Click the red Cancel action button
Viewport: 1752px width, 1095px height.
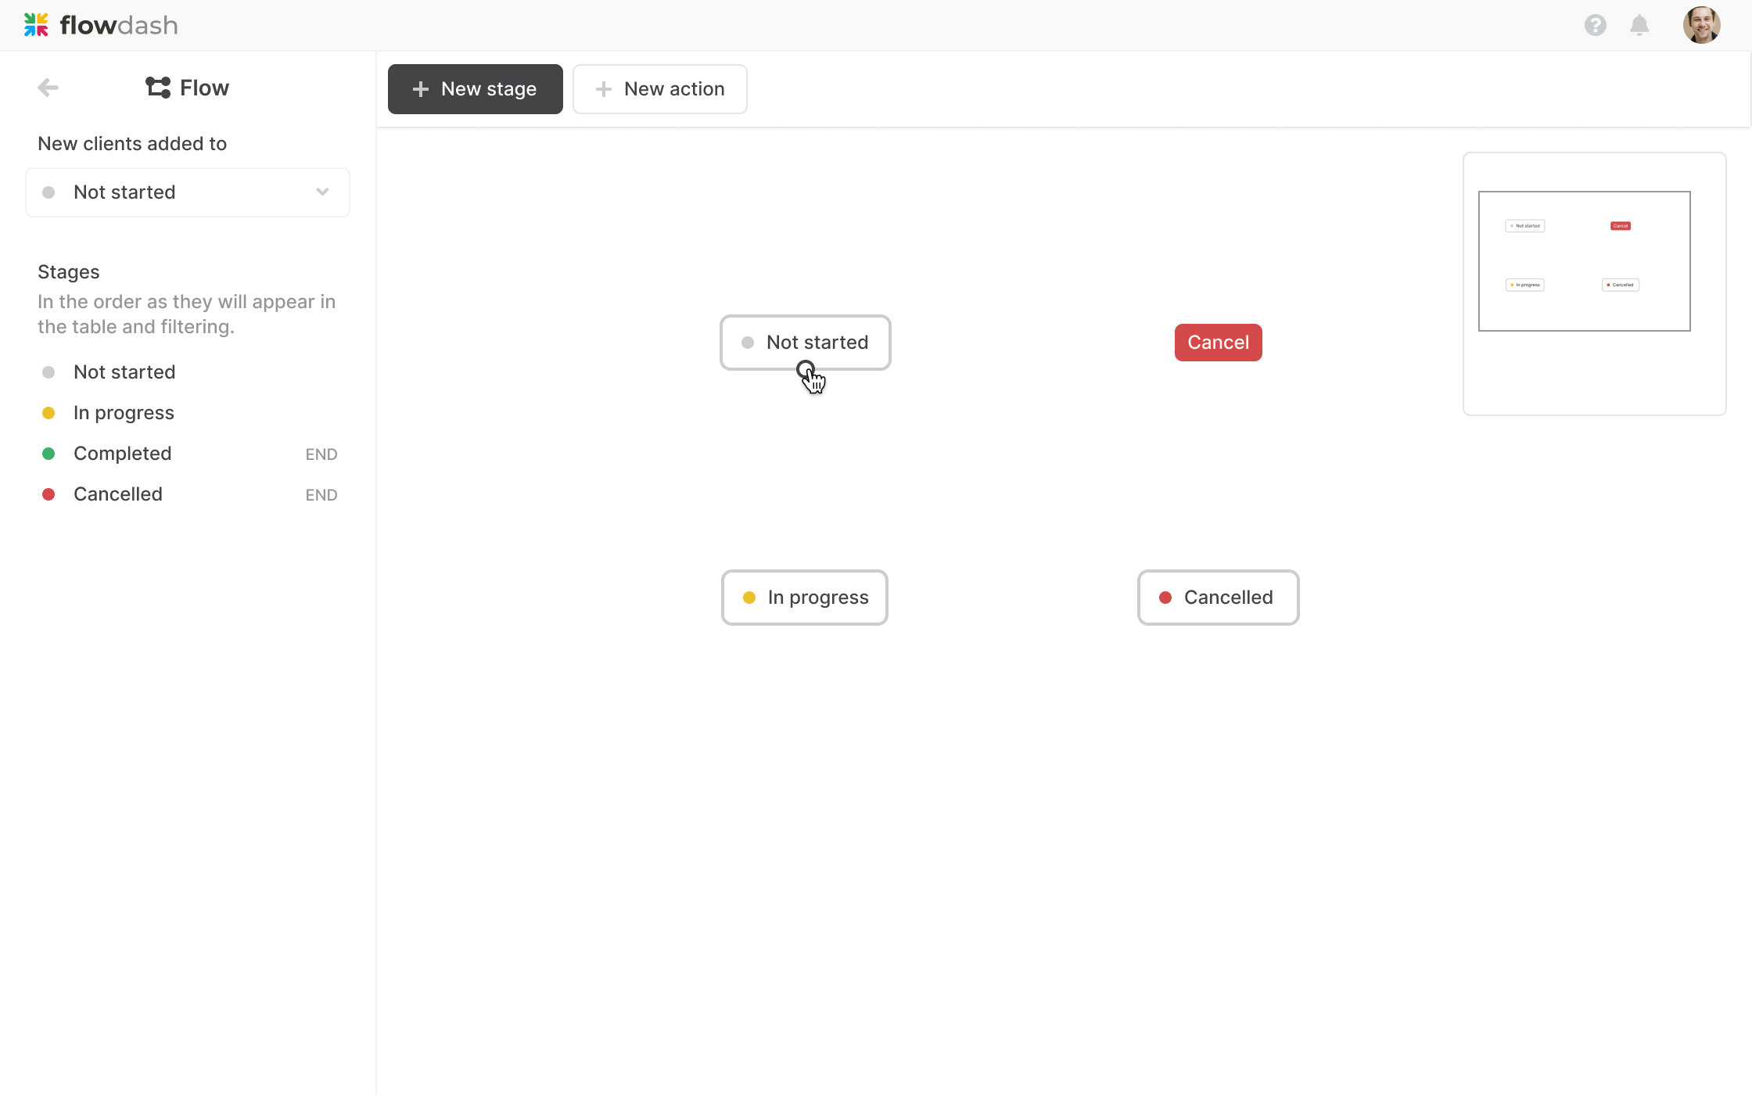(x=1218, y=343)
